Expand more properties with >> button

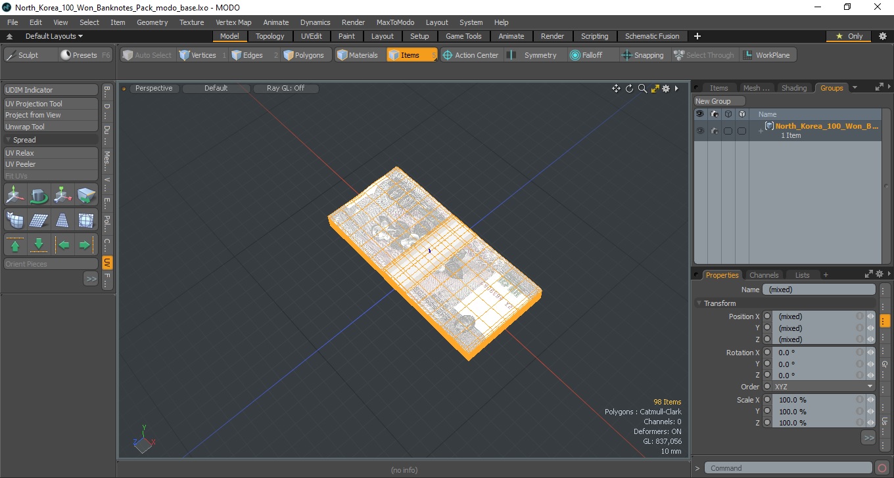[868, 437]
